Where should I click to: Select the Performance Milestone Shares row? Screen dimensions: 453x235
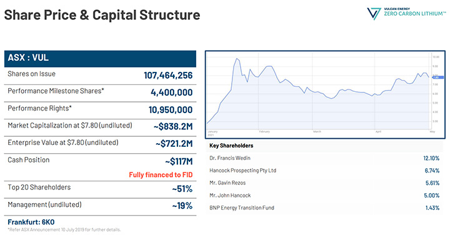tap(100, 93)
